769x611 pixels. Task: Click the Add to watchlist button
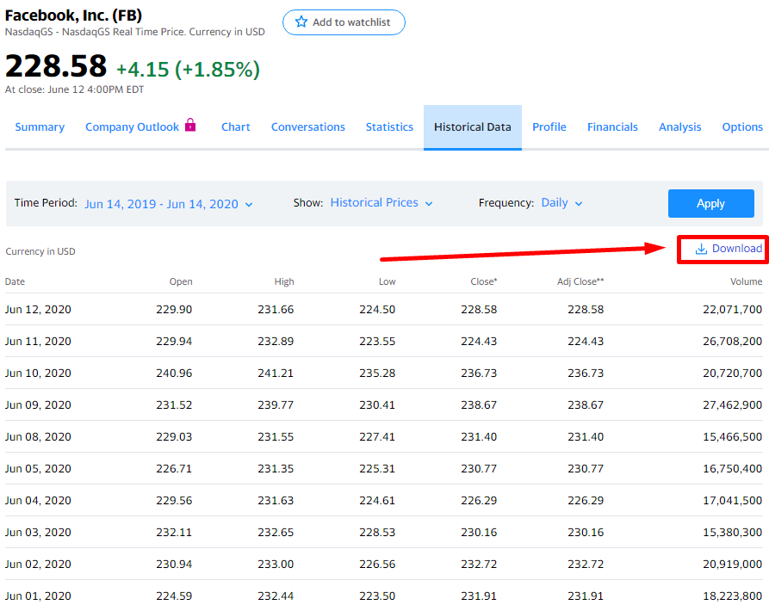(344, 22)
